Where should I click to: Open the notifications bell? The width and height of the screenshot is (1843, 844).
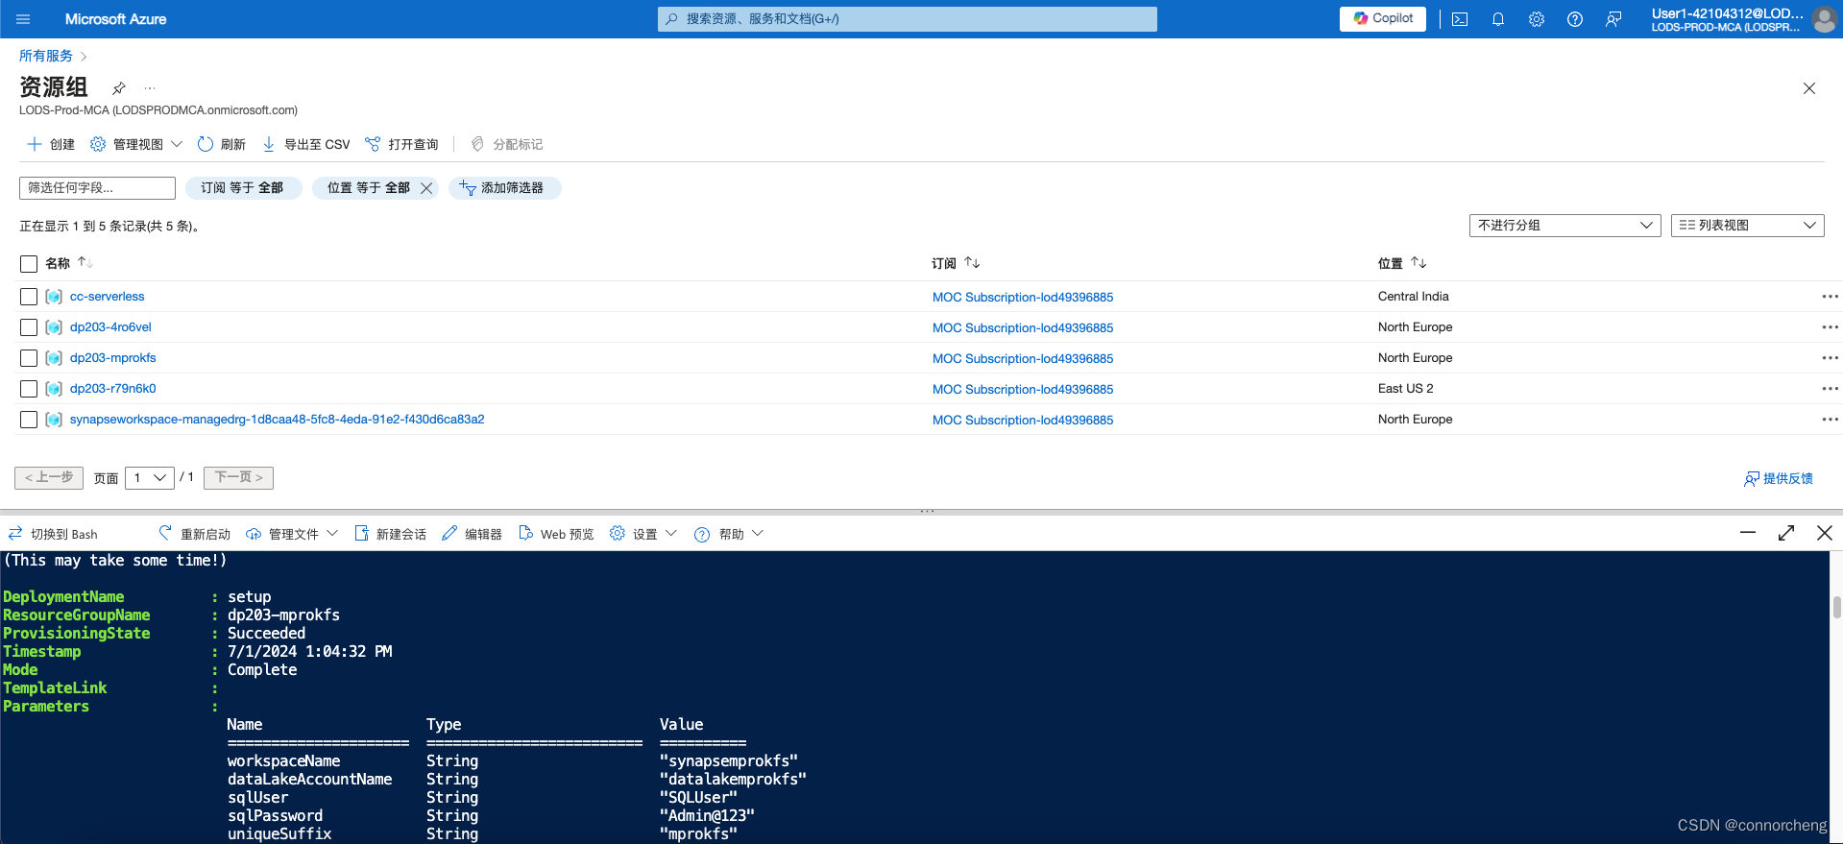1498,19
